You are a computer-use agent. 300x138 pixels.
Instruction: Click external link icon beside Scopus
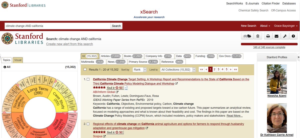coord(104,137)
